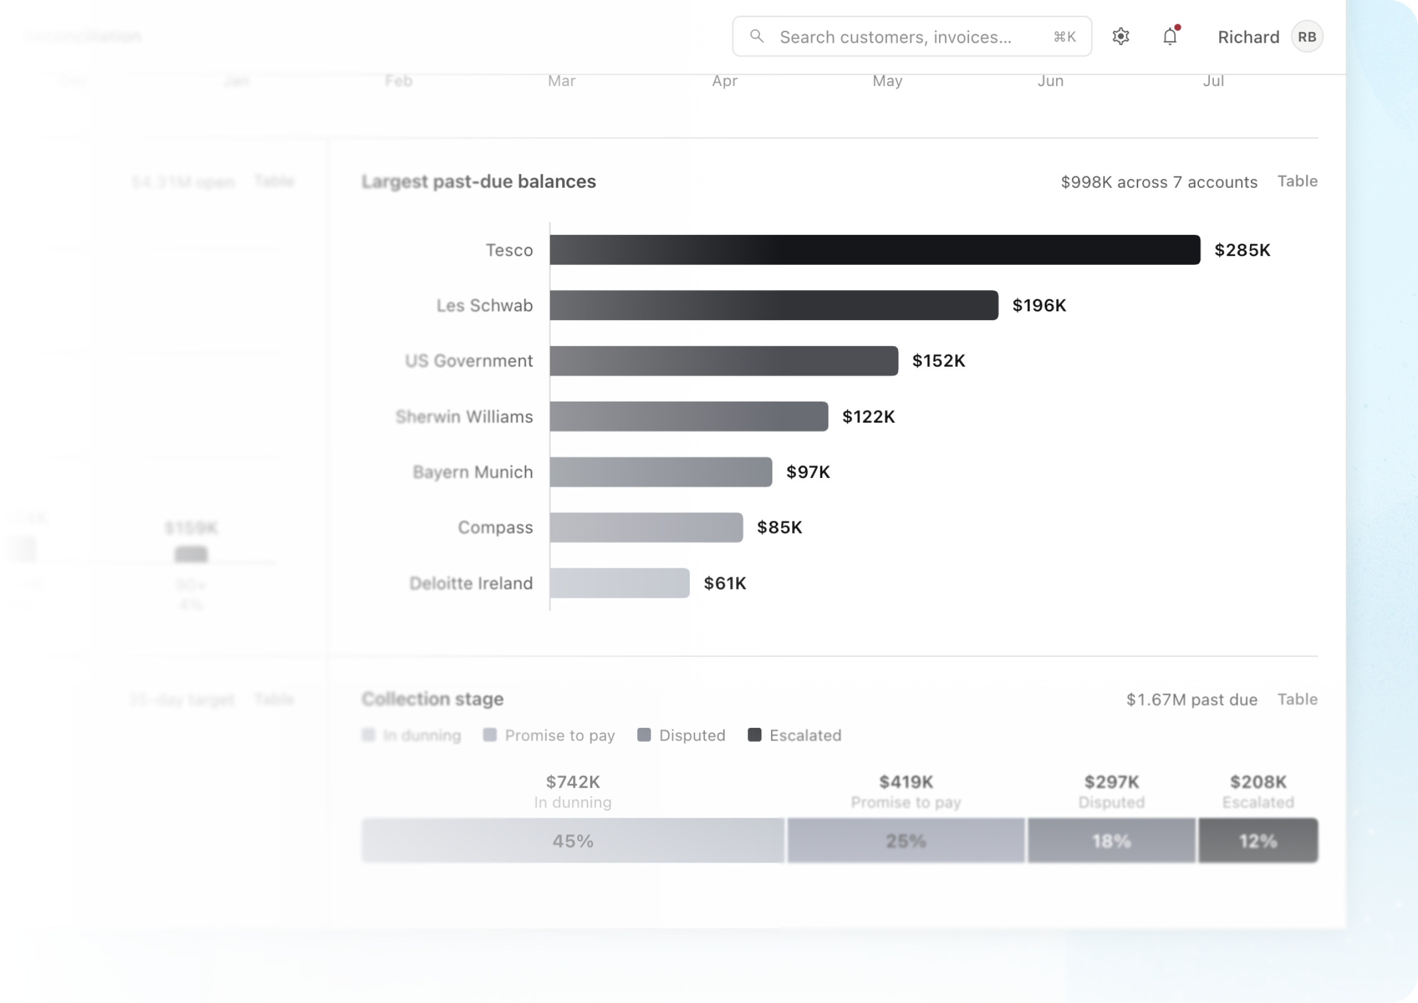Focus the Search customers, invoices field

912,37
